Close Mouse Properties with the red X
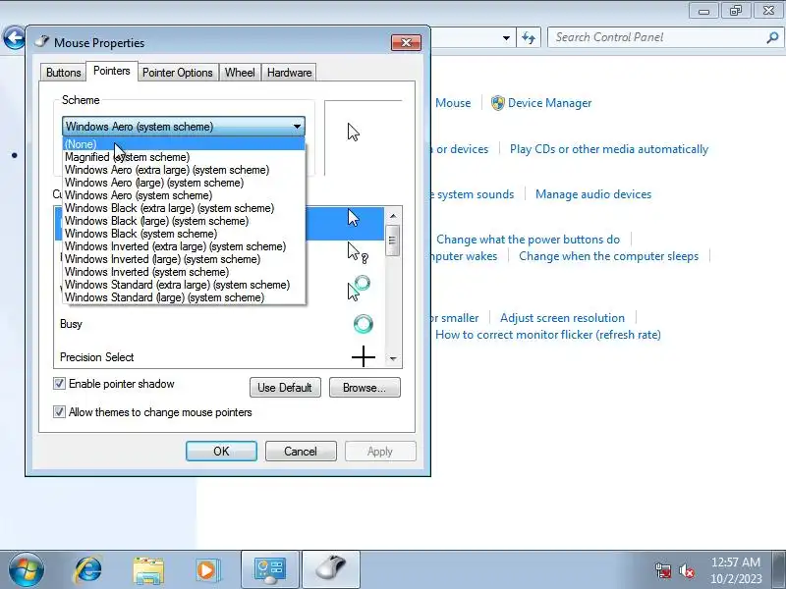The image size is (786, 589). point(406,43)
